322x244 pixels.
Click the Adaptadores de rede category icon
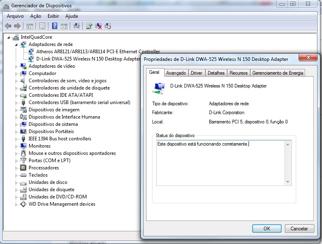(x=23, y=44)
